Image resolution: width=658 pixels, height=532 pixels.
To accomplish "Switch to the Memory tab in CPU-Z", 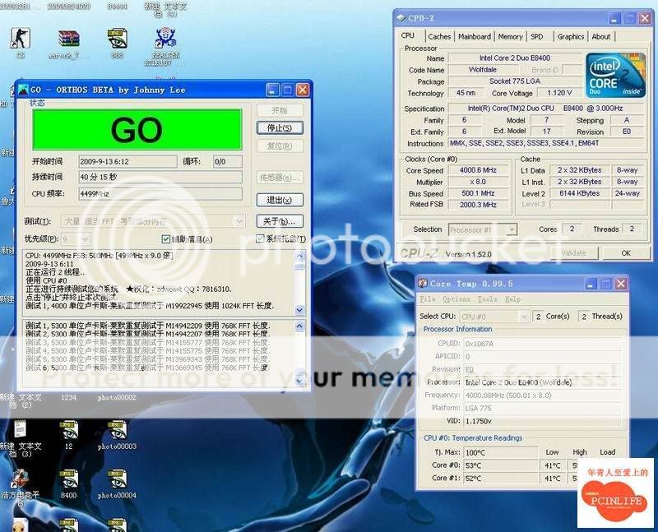I will click(x=510, y=36).
